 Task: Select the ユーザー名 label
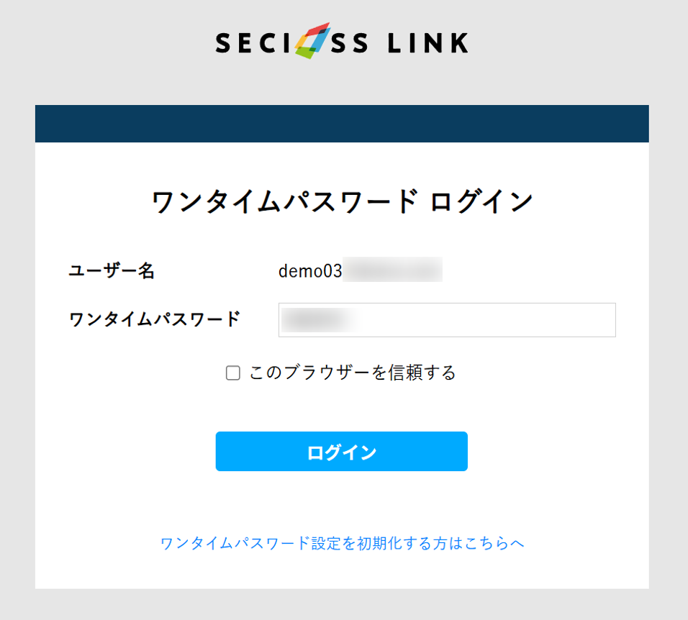[112, 270]
